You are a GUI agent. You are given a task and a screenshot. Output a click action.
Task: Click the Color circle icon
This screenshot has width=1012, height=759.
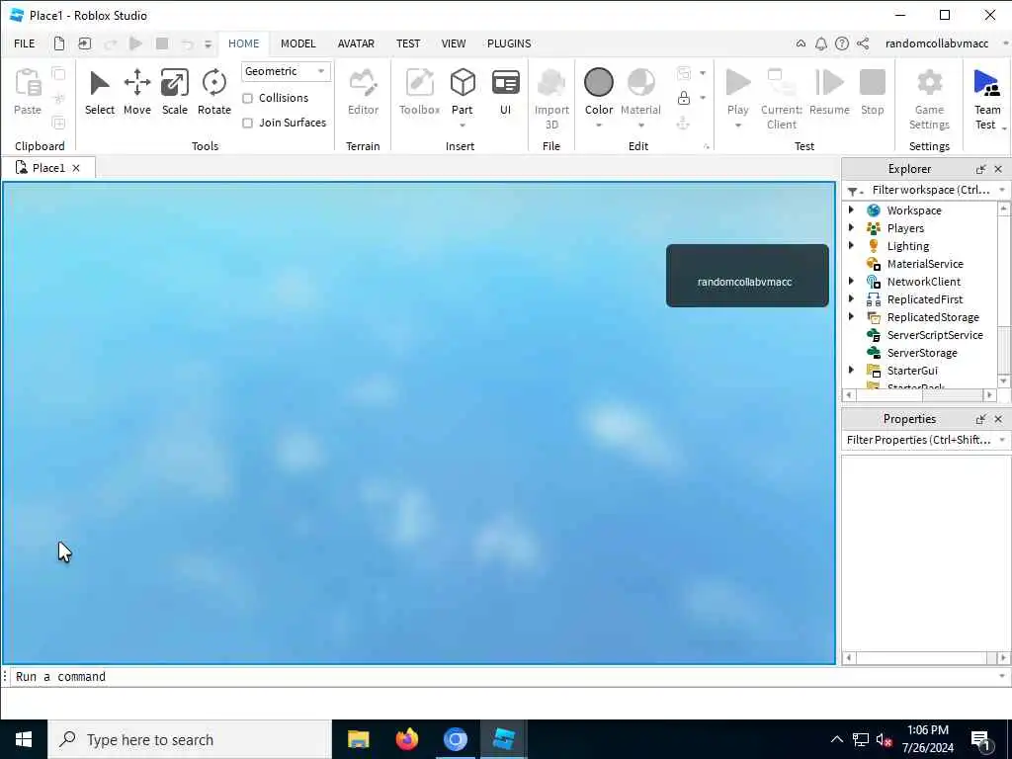(x=598, y=83)
